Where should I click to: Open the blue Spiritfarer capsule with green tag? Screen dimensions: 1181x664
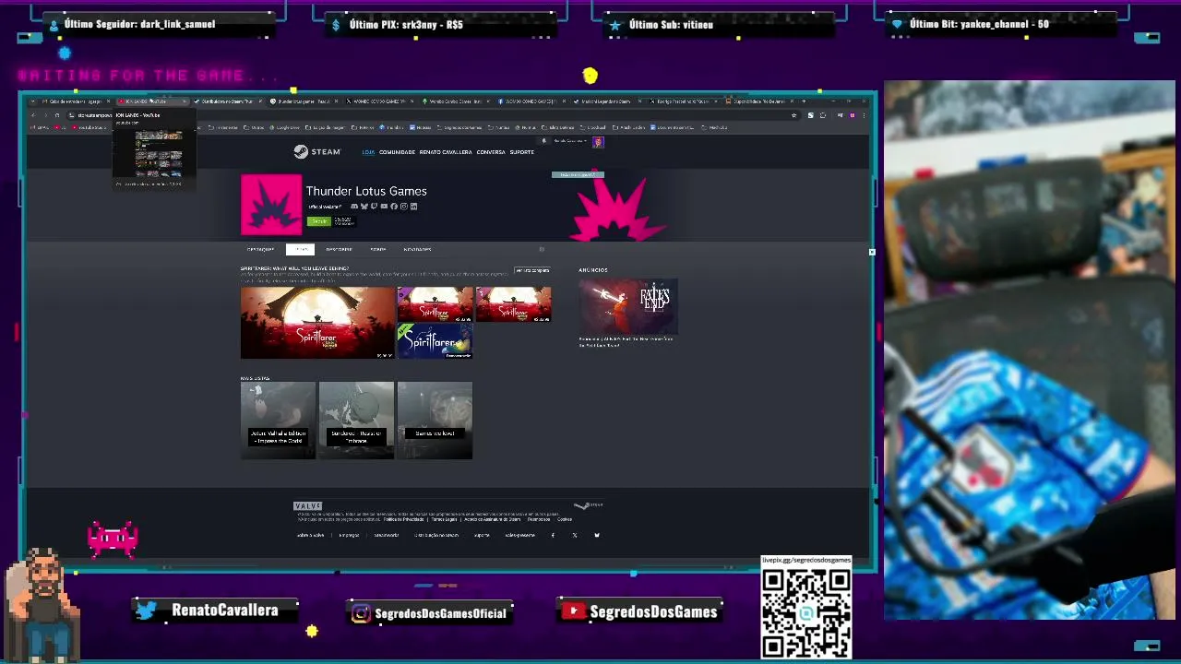[435, 340]
